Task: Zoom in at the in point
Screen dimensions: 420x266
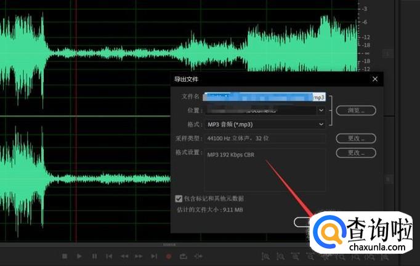Action: [x=341, y=257]
